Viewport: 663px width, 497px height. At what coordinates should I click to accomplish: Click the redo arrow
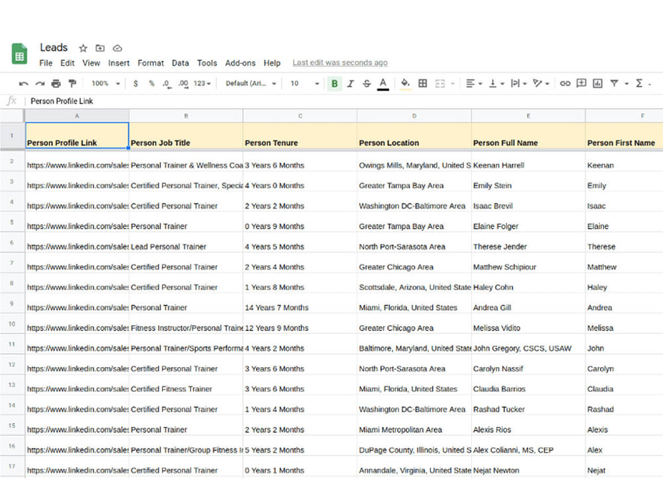(40, 83)
